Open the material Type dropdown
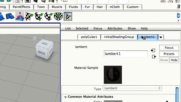This screenshot has width=181, height=102. (x=132, y=88)
